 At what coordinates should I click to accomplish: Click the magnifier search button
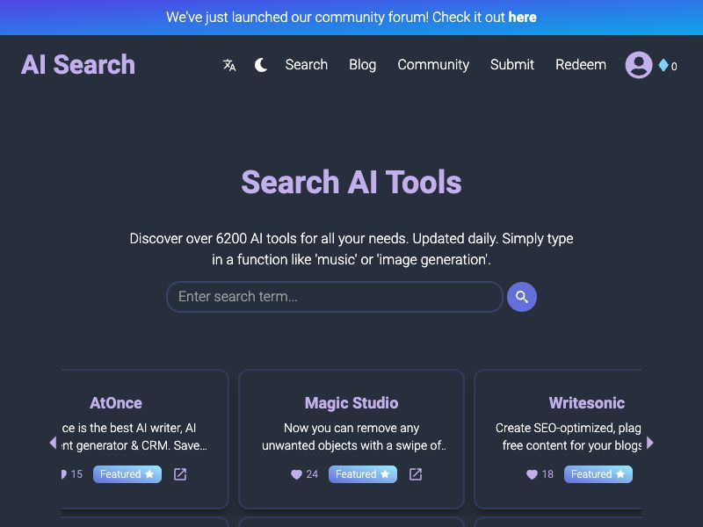(521, 297)
